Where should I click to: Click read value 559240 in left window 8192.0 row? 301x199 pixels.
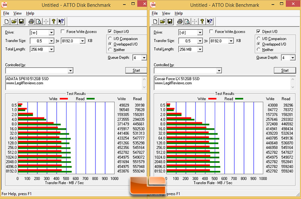pyautogui.click(x=138, y=171)
